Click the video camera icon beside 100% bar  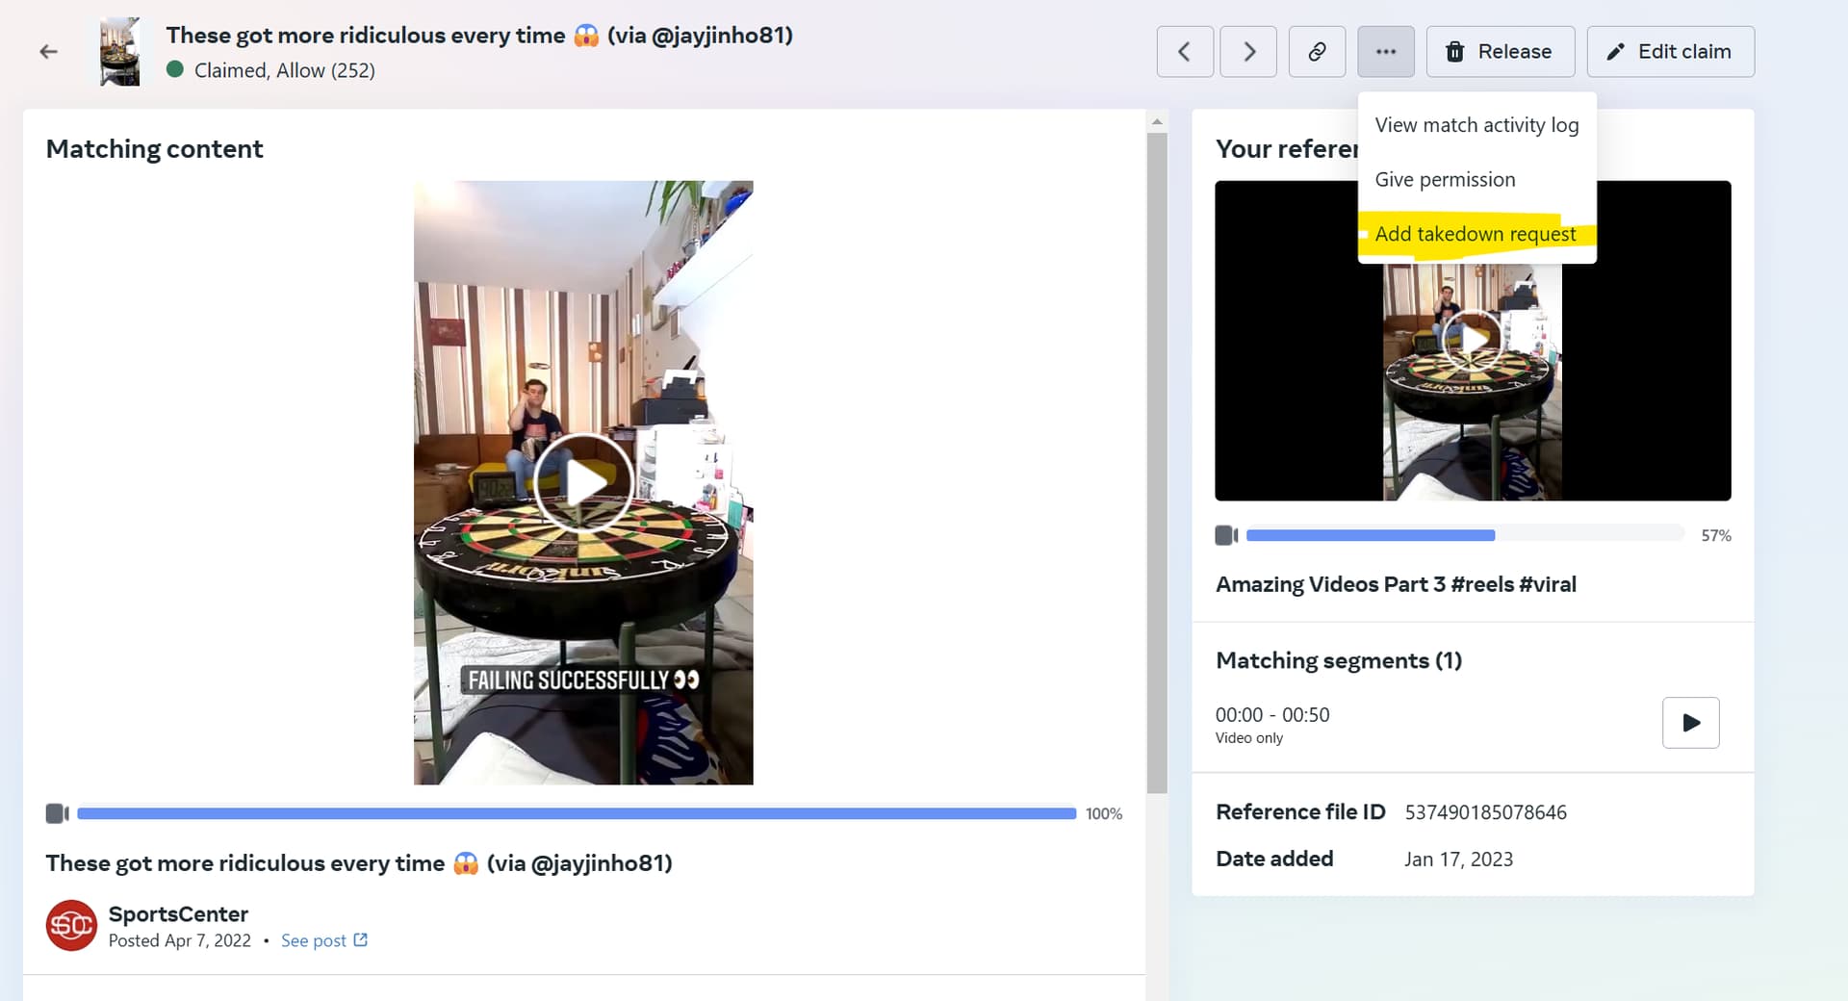(x=57, y=814)
